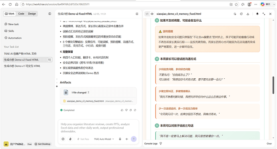Go back in the browser

tap(4, 4)
